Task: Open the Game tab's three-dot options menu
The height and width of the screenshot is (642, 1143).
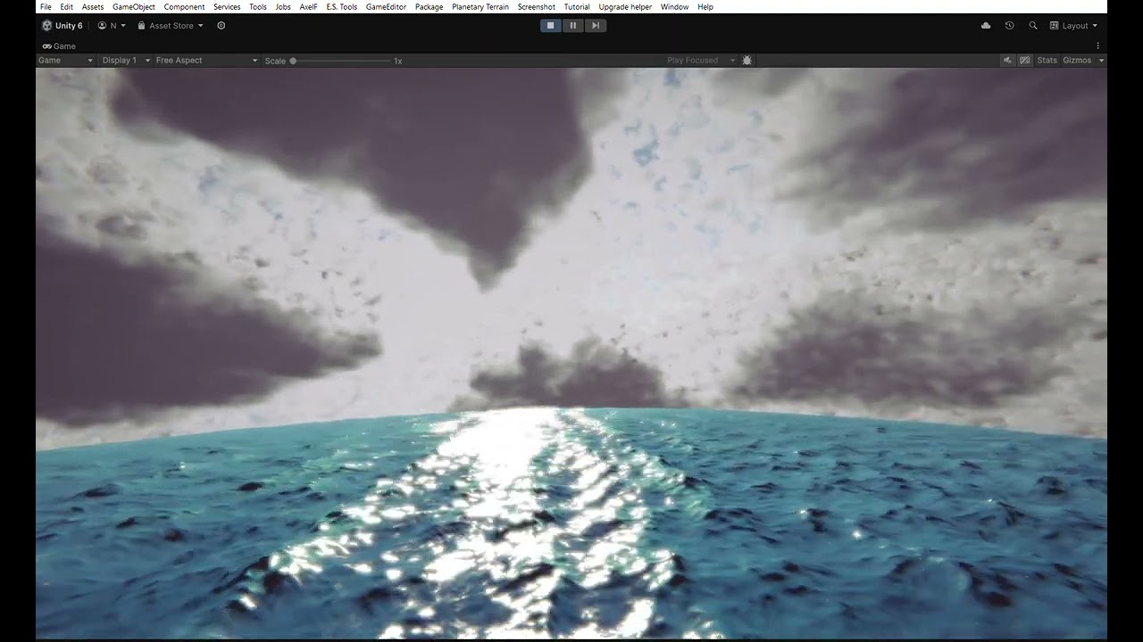Action: coord(1097,45)
